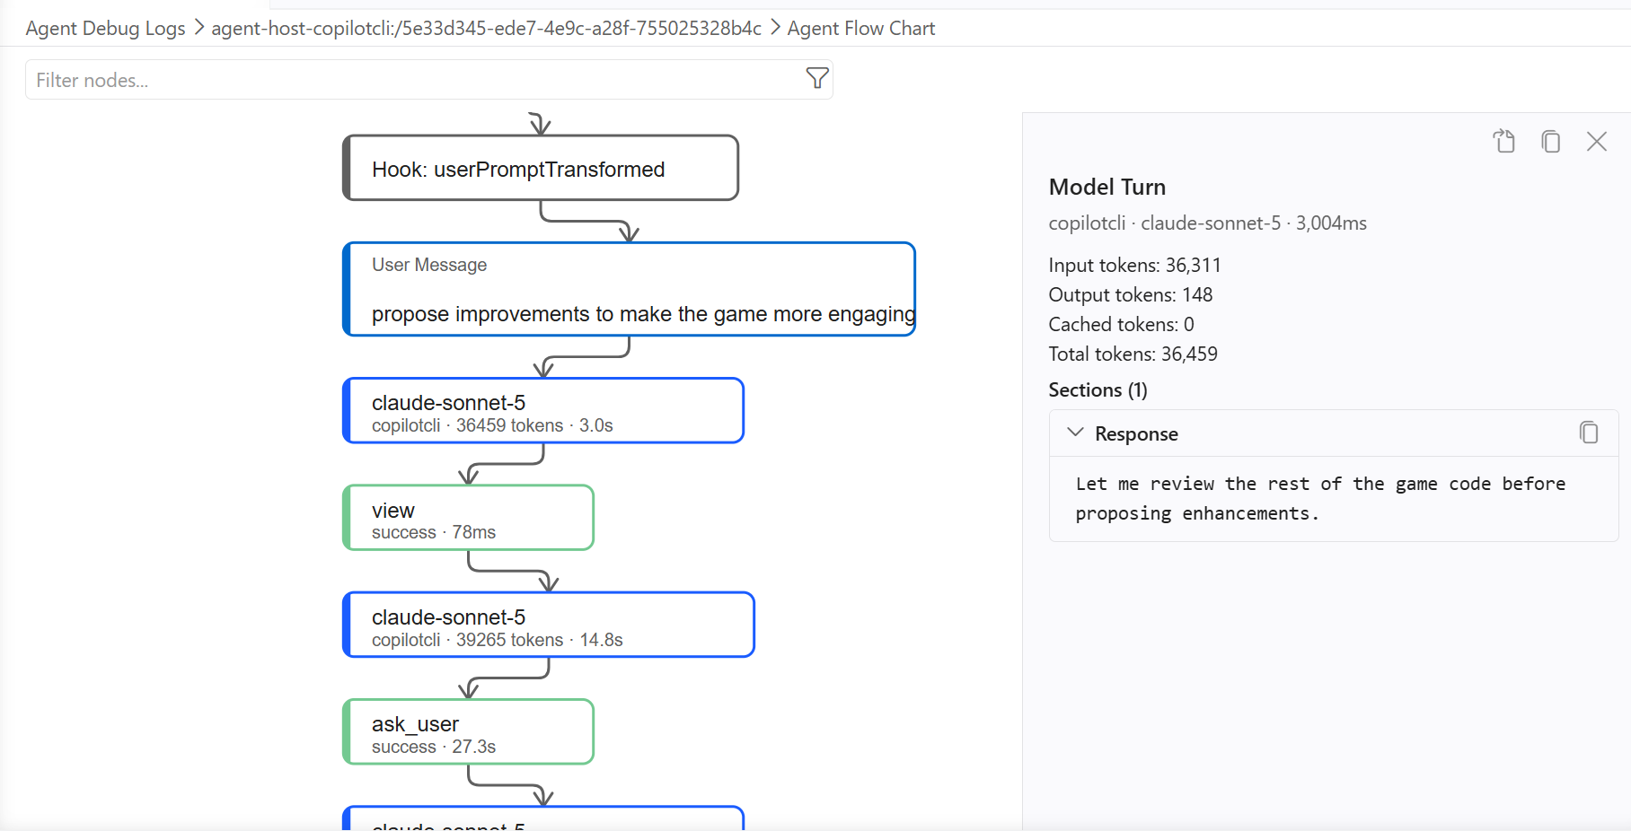1631x831 pixels.
Task: Open the agent-host-copilotcli session breadcrumb
Action: (x=486, y=29)
